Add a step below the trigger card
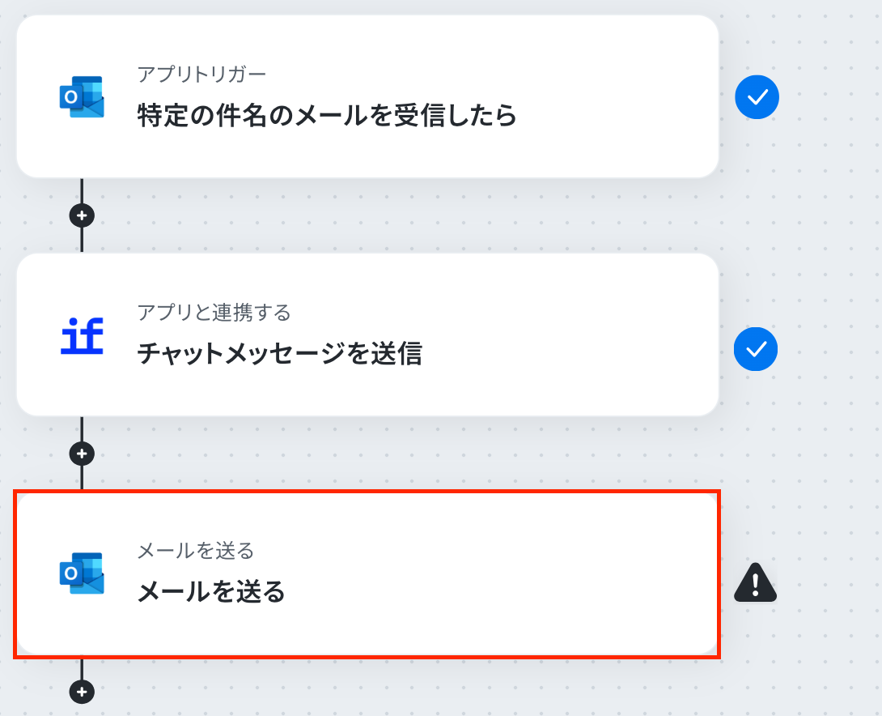This screenshot has height=716, width=882. pyautogui.click(x=82, y=215)
